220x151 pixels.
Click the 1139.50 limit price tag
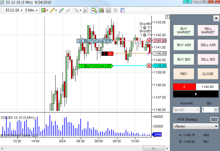click(x=159, y=66)
